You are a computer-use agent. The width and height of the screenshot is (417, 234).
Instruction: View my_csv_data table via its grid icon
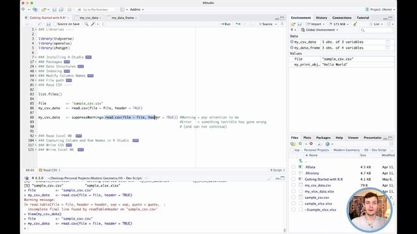pos(388,42)
